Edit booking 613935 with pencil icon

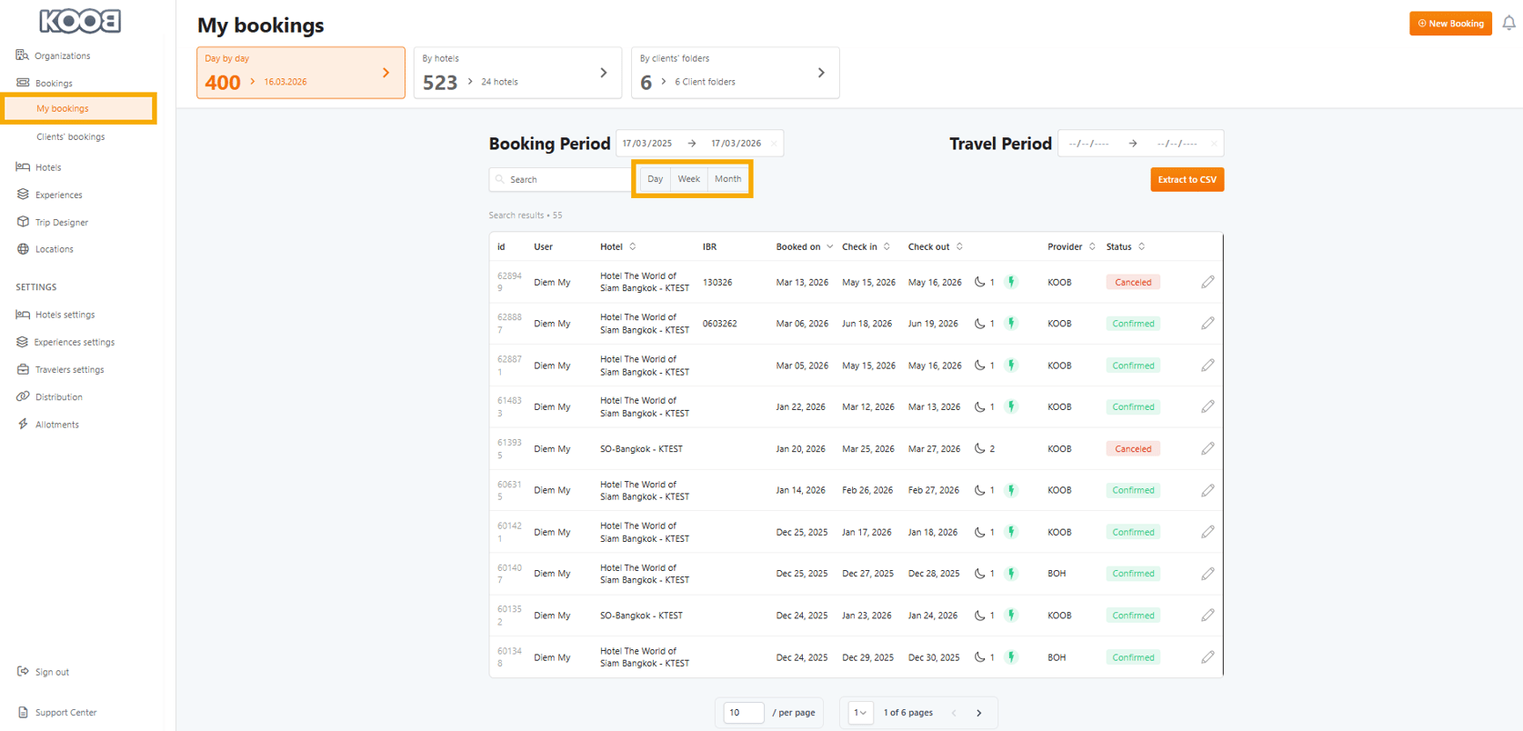click(1207, 448)
